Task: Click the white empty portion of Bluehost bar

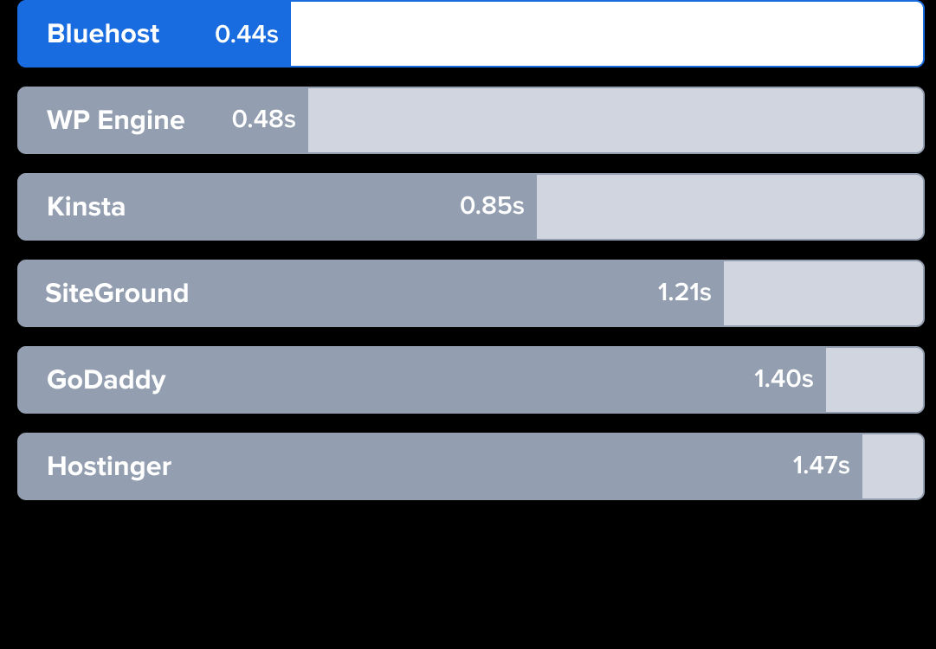Action: [x=606, y=34]
